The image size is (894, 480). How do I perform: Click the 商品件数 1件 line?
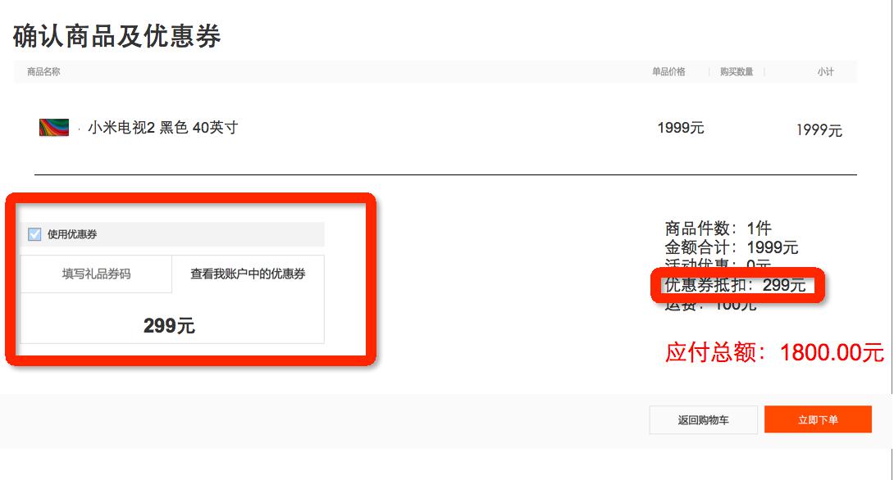[x=718, y=229]
